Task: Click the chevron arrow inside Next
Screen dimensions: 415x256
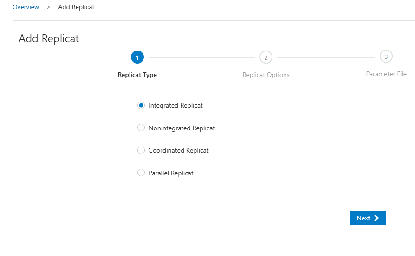Action: (377, 218)
